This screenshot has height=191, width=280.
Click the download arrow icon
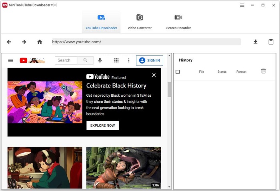click(x=256, y=42)
